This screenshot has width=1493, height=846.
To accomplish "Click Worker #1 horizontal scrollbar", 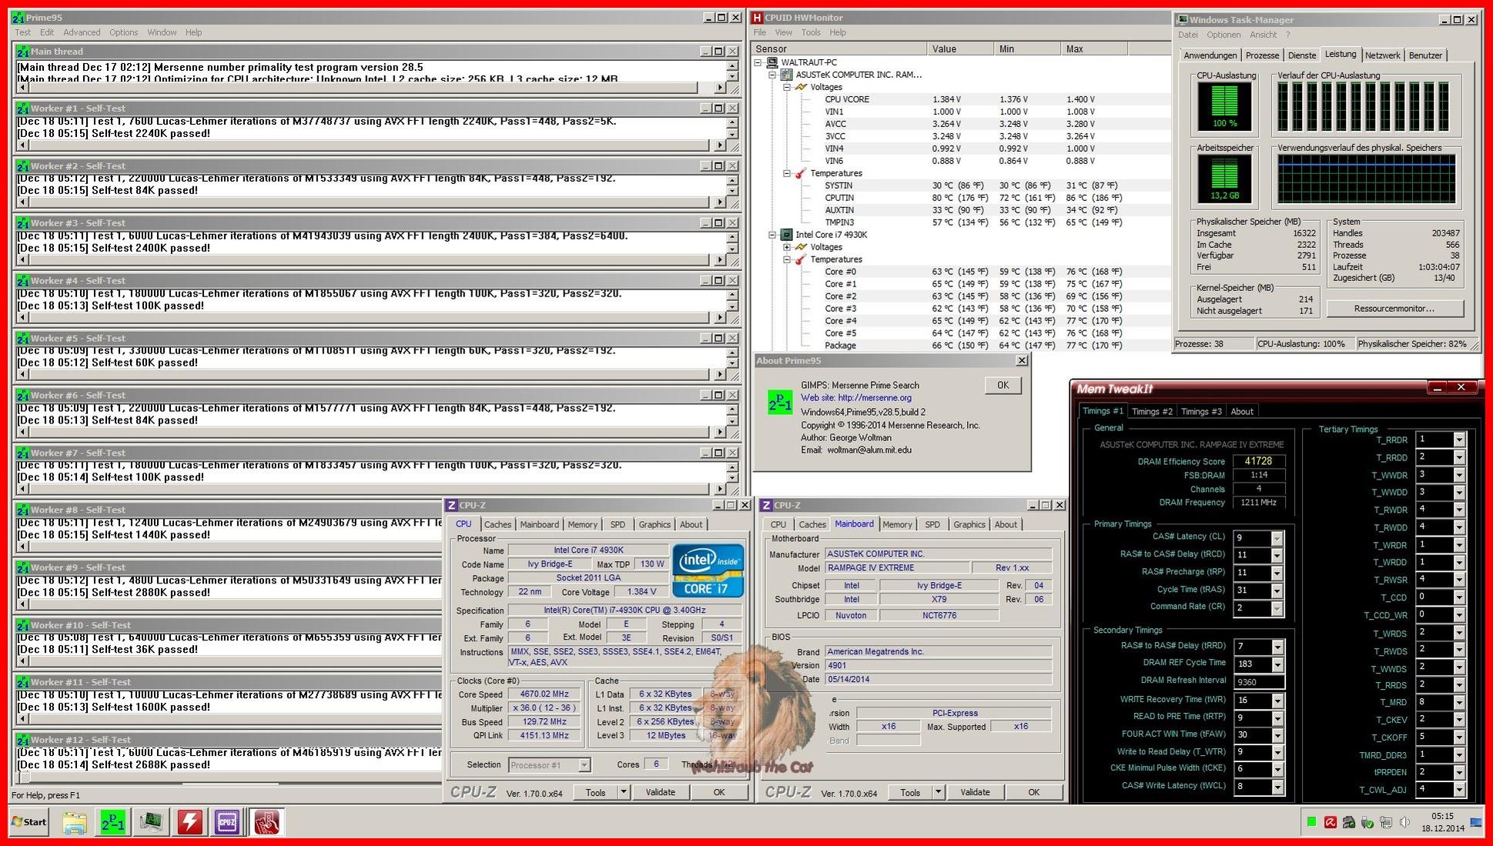I will click(370, 145).
